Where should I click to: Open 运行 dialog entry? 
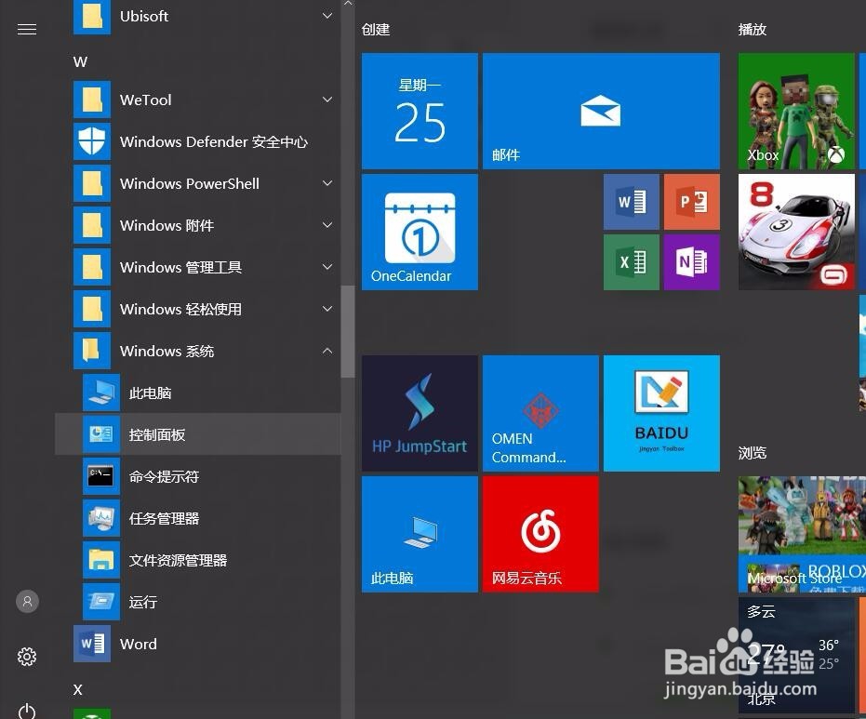198,602
